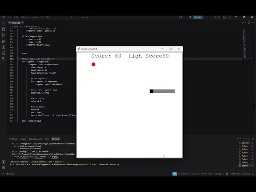
Task: Open the Manage gear icon
Action: pos(4,168)
